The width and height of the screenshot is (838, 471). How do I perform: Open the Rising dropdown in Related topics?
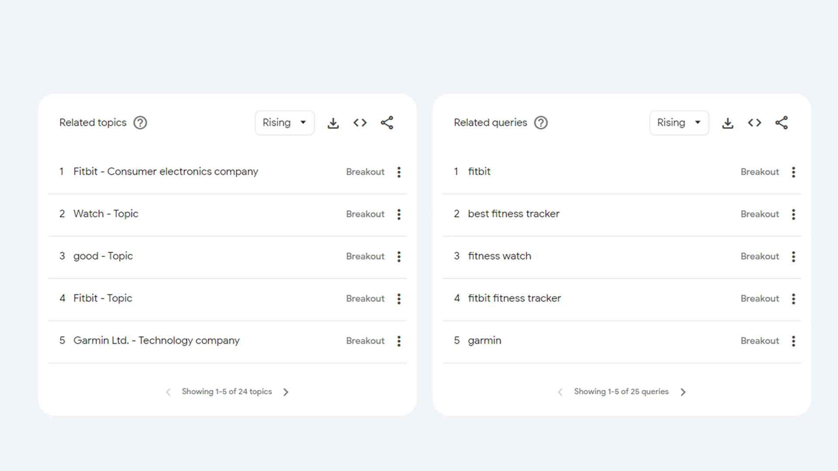point(285,123)
